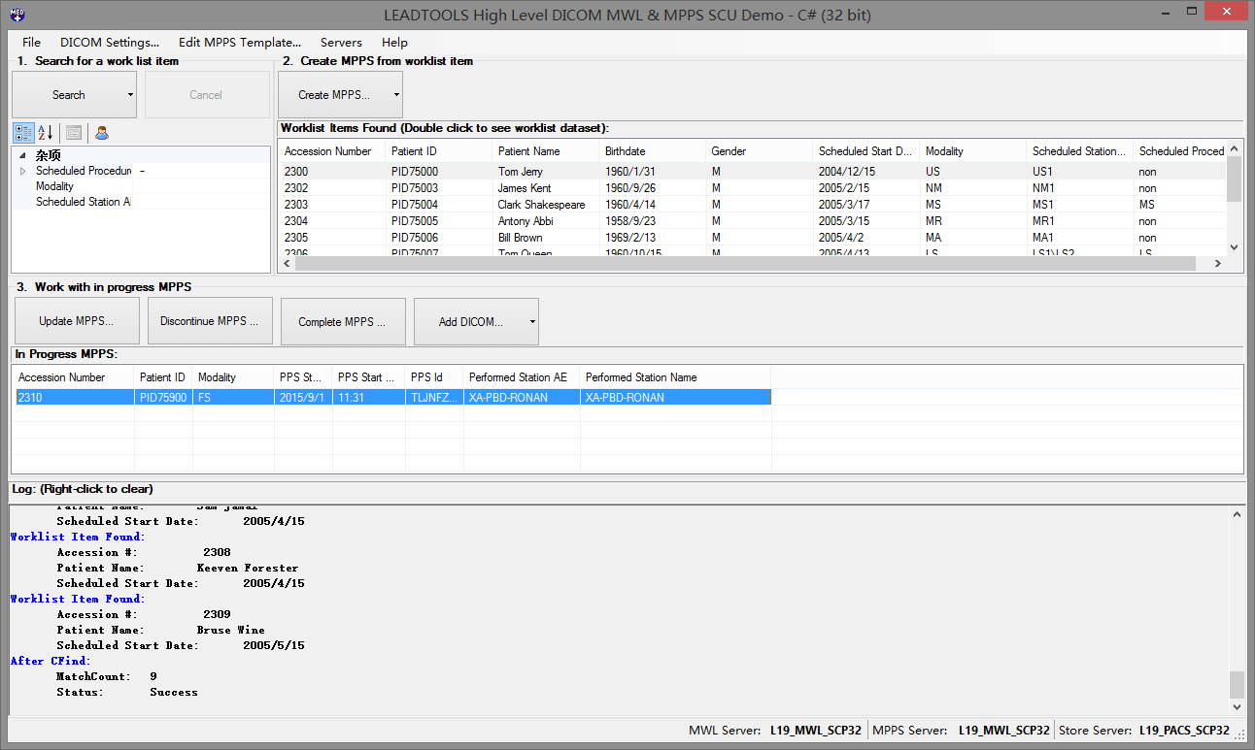Open the Search button dropdown arrow
Image resolution: width=1255 pixels, height=750 pixels.
point(130,95)
